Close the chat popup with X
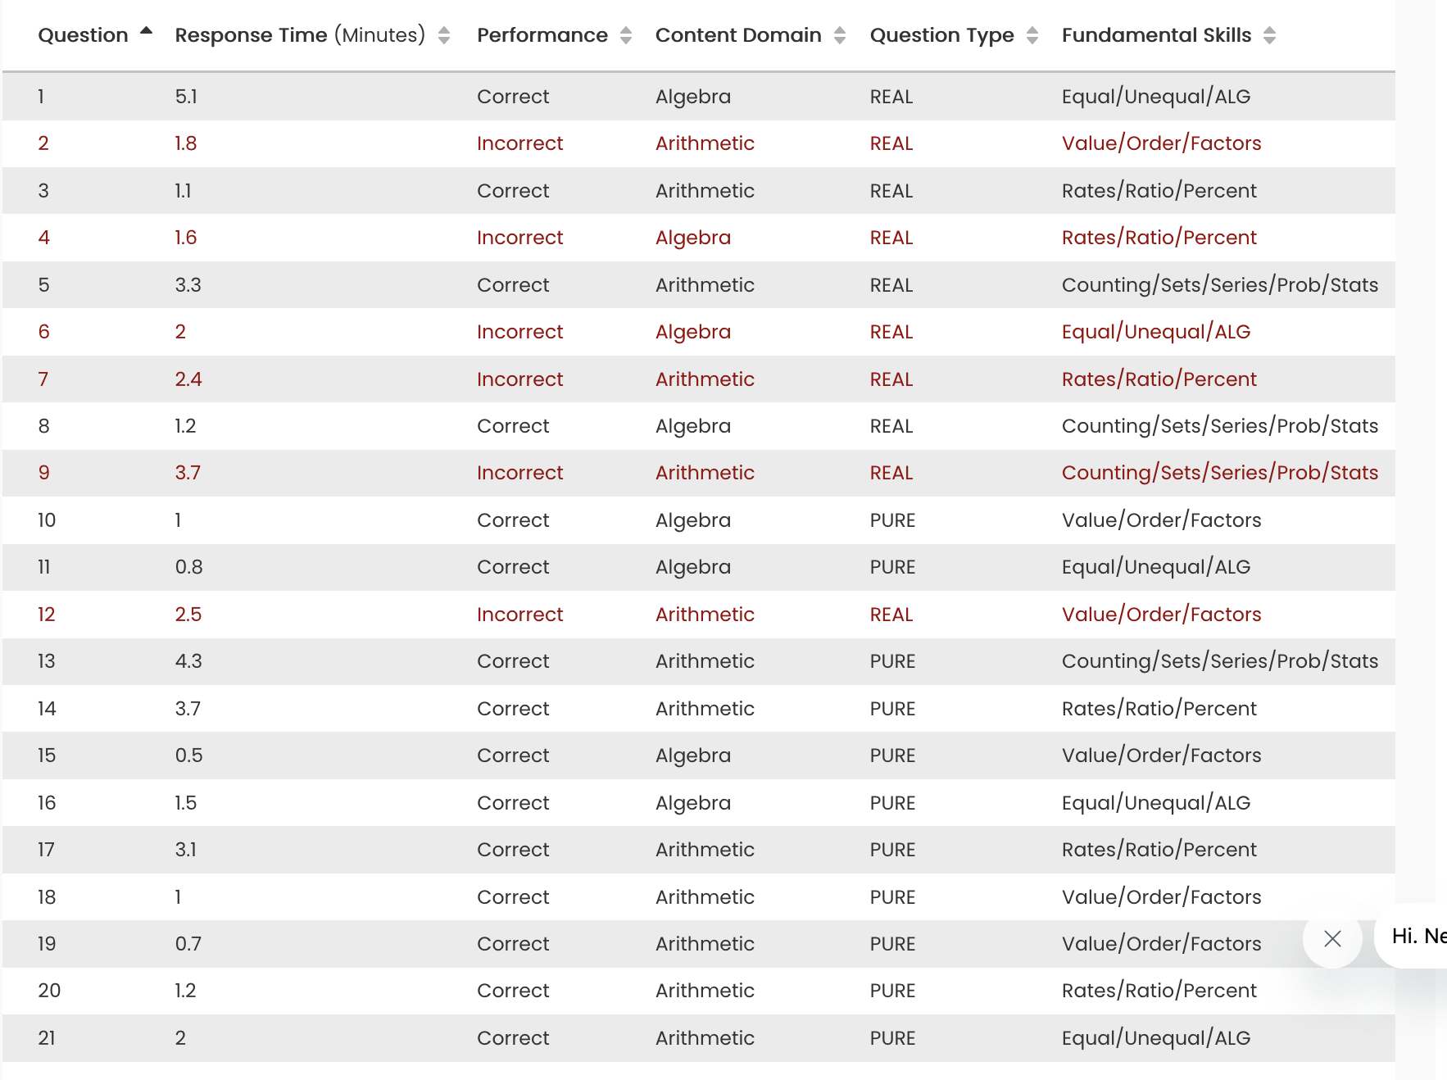 pyautogui.click(x=1332, y=938)
